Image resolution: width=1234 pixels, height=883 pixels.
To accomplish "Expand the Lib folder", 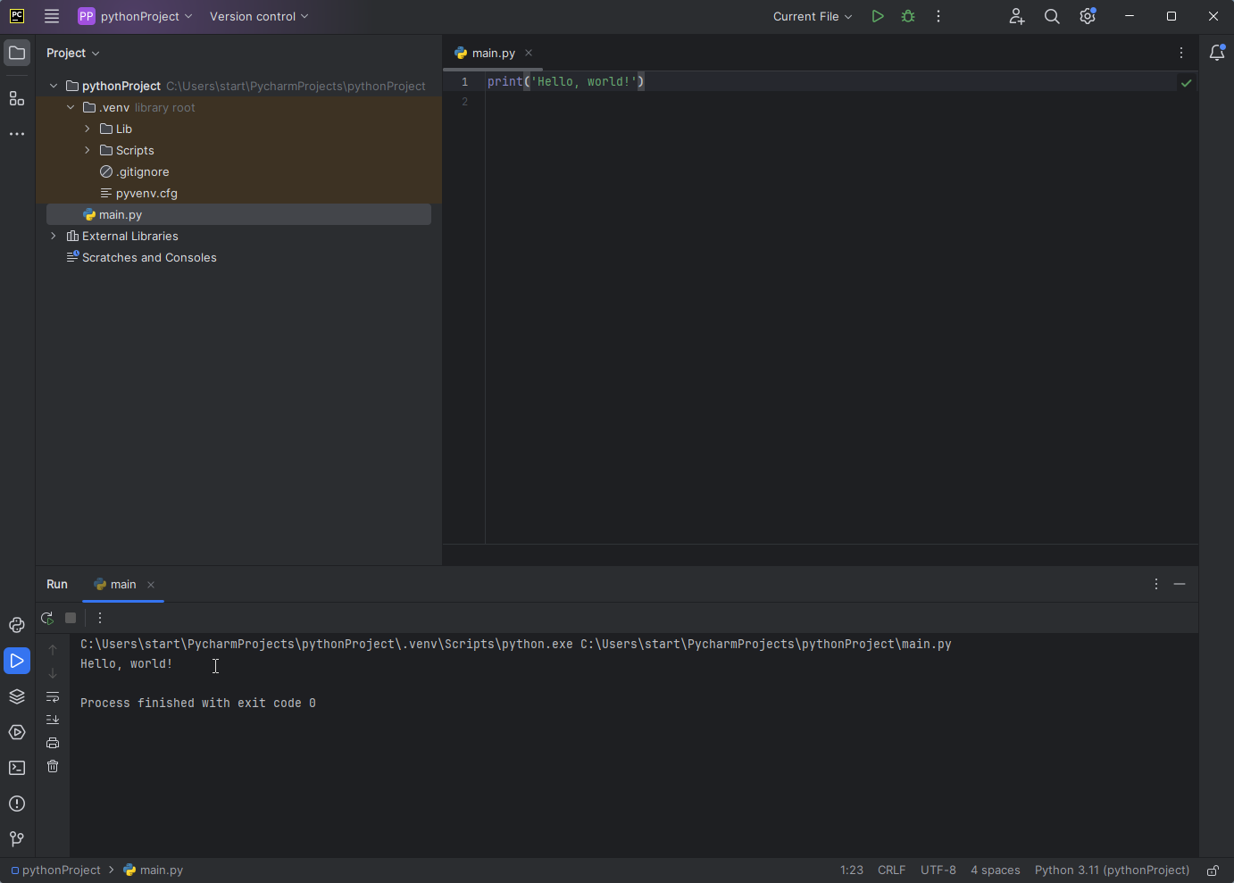I will [x=88, y=129].
